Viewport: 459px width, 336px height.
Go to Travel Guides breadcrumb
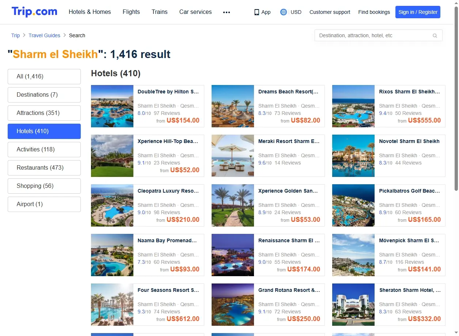pos(45,35)
